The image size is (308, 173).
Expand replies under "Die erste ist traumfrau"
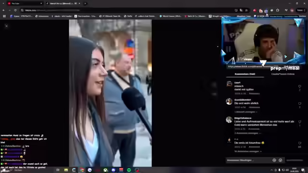tap(248, 151)
